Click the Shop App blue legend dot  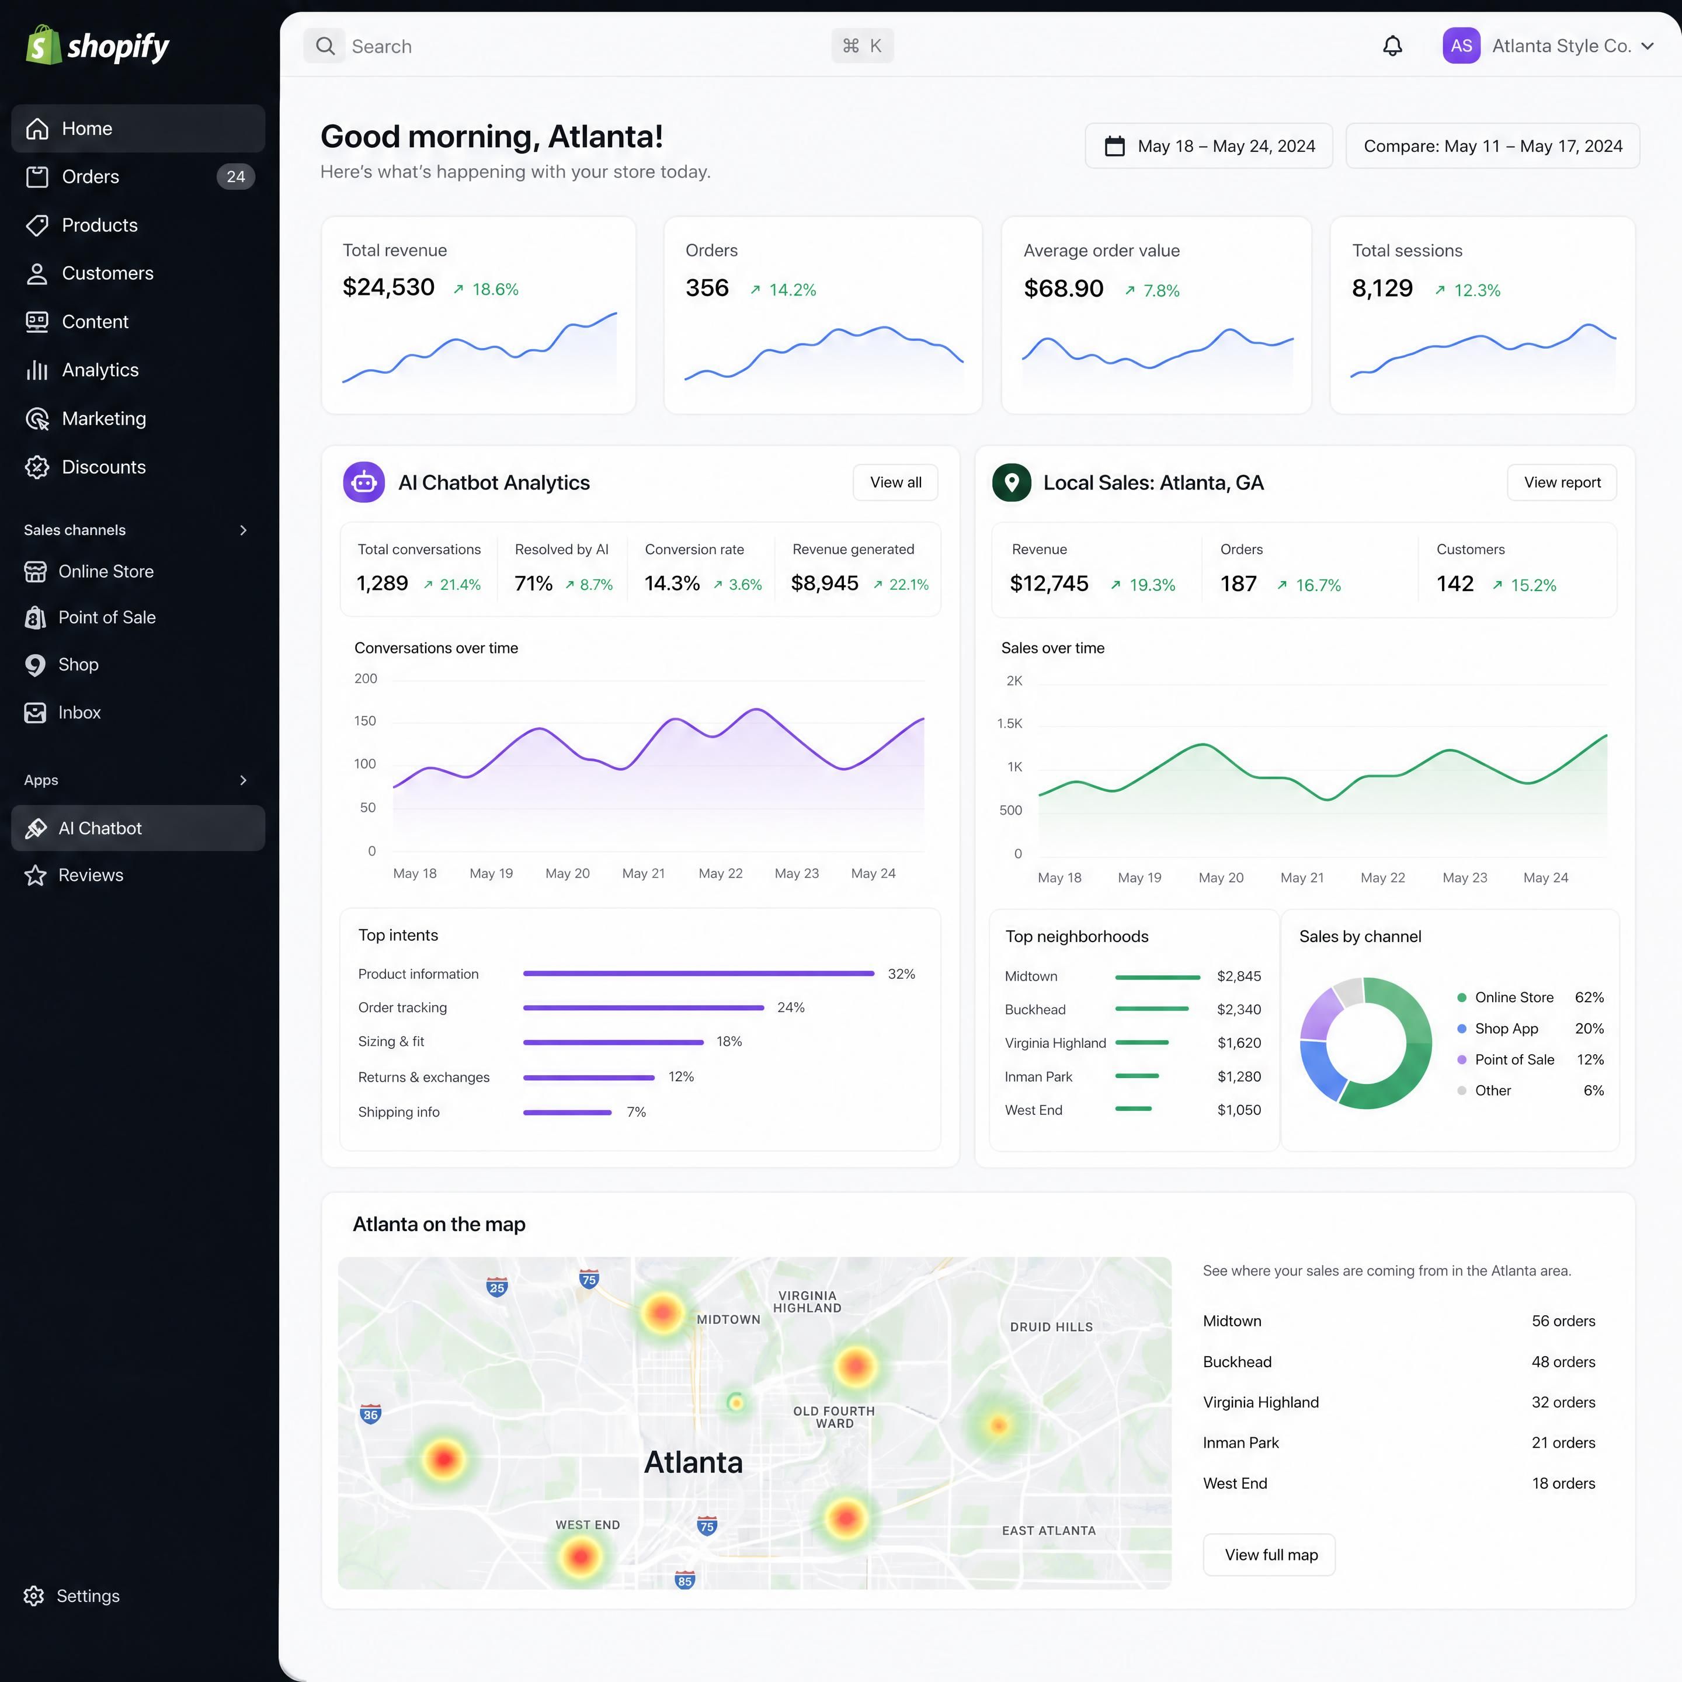click(x=1462, y=1029)
